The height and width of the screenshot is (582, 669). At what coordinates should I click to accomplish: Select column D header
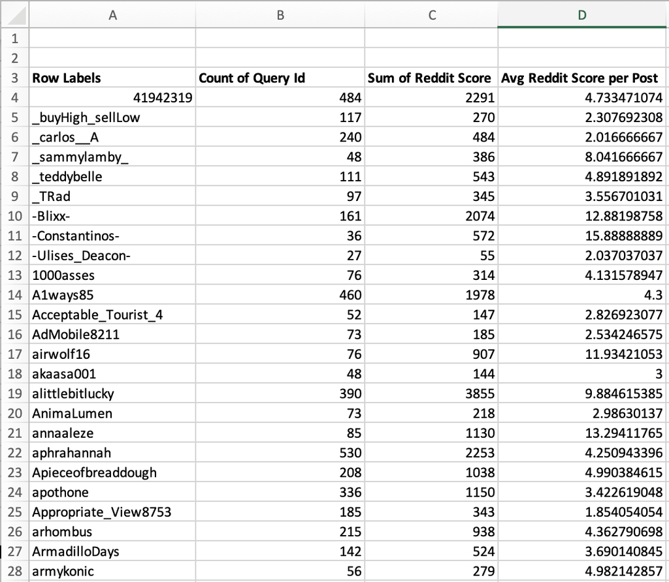click(583, 14)
